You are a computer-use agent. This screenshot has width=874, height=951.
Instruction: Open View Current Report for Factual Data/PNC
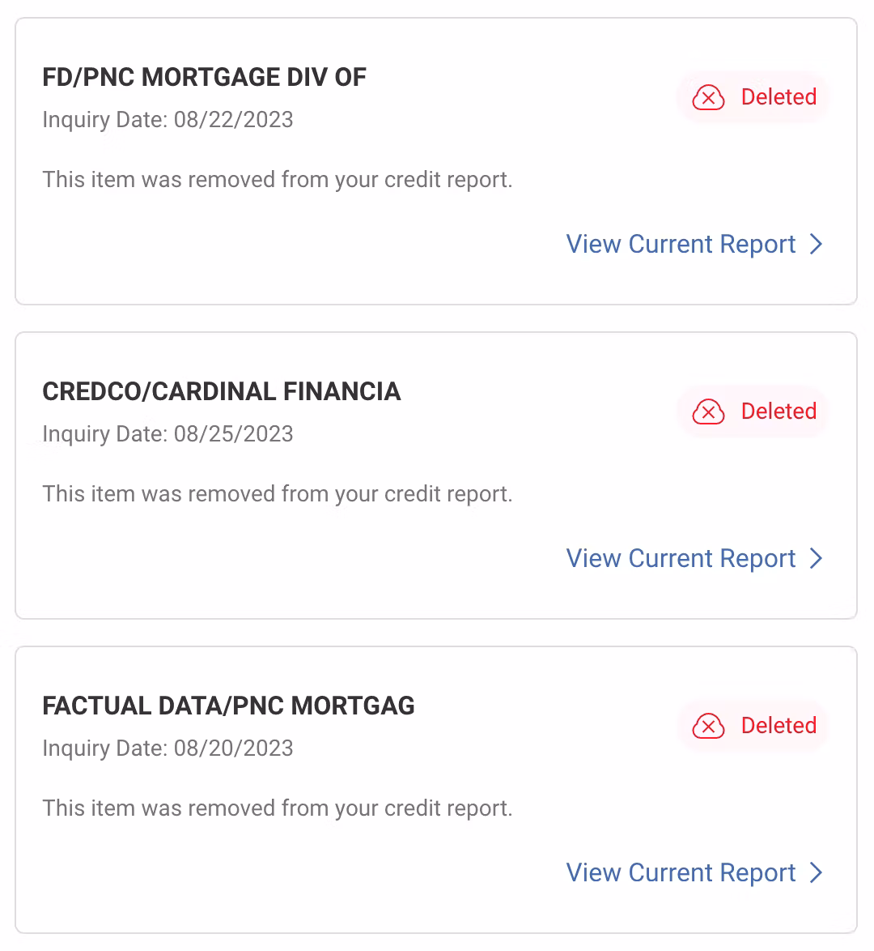pyautogui.click(x=681, y=872)
